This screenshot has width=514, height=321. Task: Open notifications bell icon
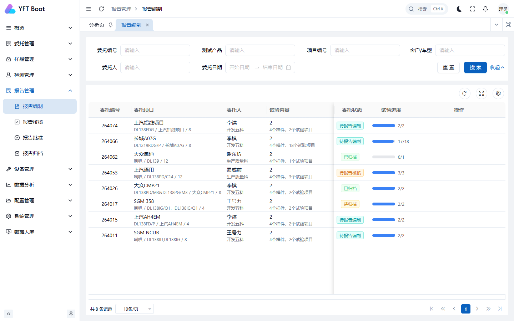tap(485, 9)
